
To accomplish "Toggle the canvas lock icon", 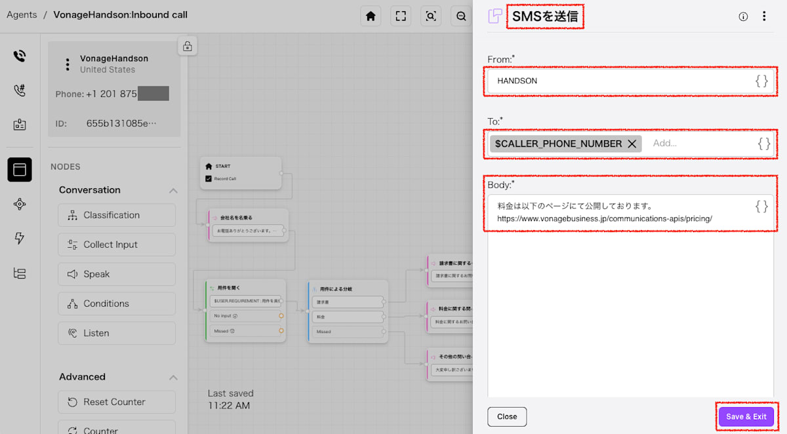I will 188,46.
